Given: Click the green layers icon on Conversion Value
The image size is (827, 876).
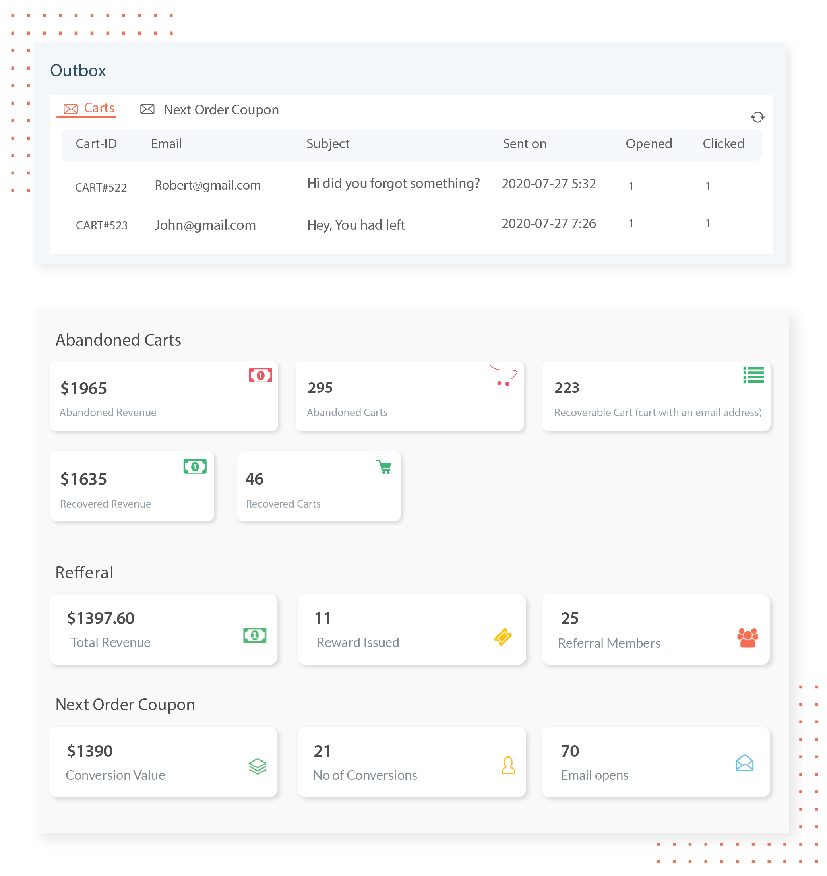Looking at the screenshot, I should tap(258, 766).
